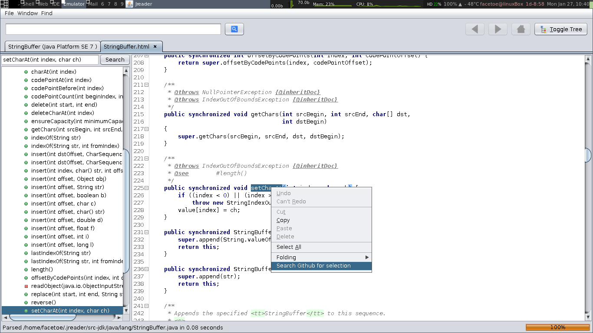
Task: Toggle Tree panel visibility
Action: coord(561,29)
